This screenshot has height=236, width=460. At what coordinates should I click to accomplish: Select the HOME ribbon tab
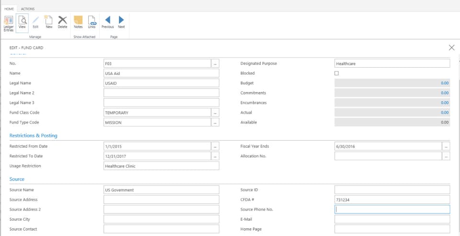click(9, 9)
